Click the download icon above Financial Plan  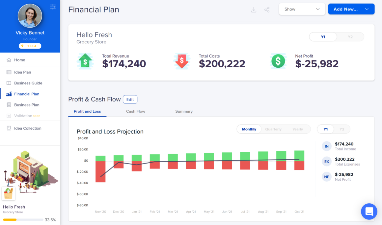(x=254, y=10)
